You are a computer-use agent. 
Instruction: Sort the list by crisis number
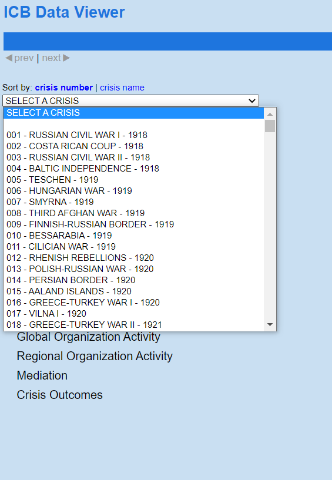tap(63, 88)
